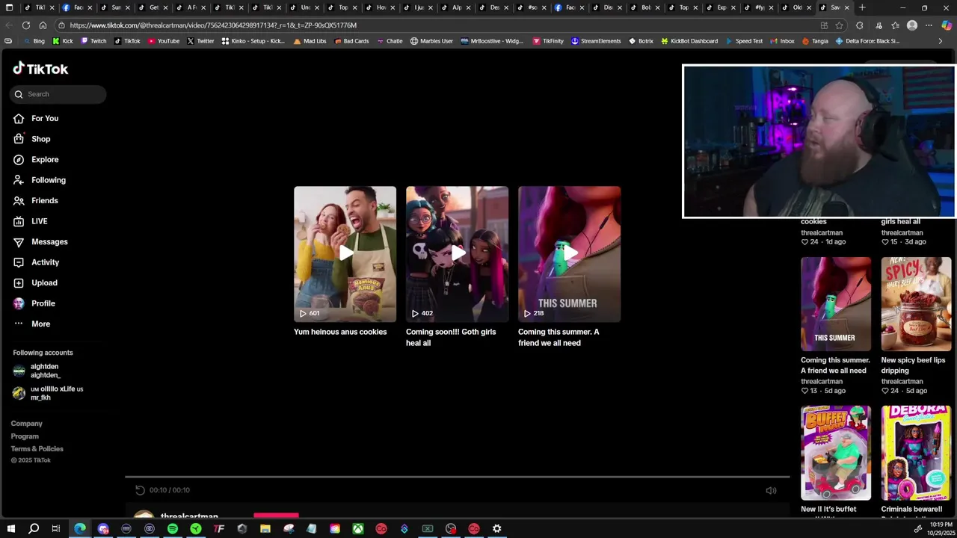Open the Debora doll video thumbnail

click(x=916, y=453)
